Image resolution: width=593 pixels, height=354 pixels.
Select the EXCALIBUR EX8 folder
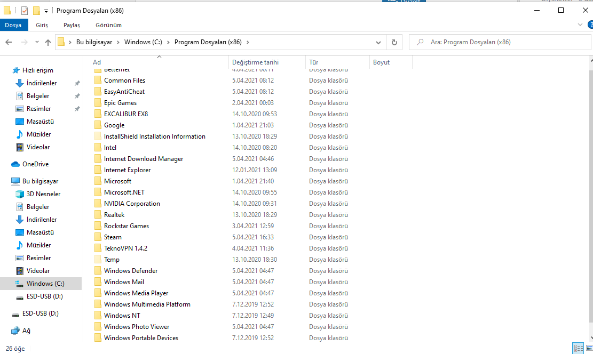126,114
